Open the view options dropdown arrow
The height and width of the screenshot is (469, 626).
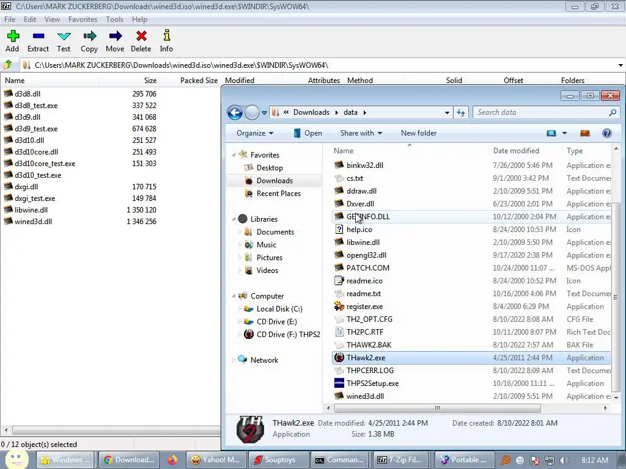(564, 133)
